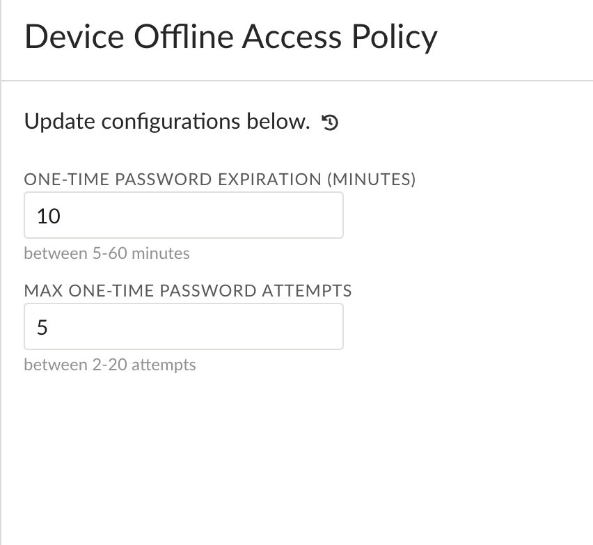Click the Device Offline Access Policy heading
The height and width of the screenshot is (545, 593).
pyautogui.click(x=230, y=37)
